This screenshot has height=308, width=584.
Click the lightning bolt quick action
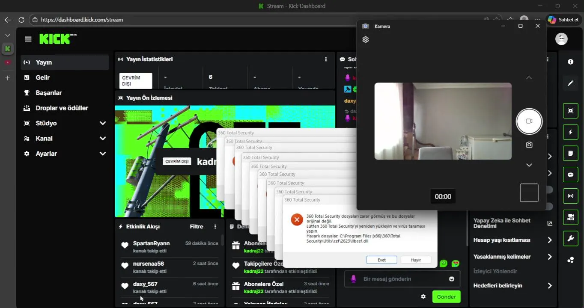570,132
